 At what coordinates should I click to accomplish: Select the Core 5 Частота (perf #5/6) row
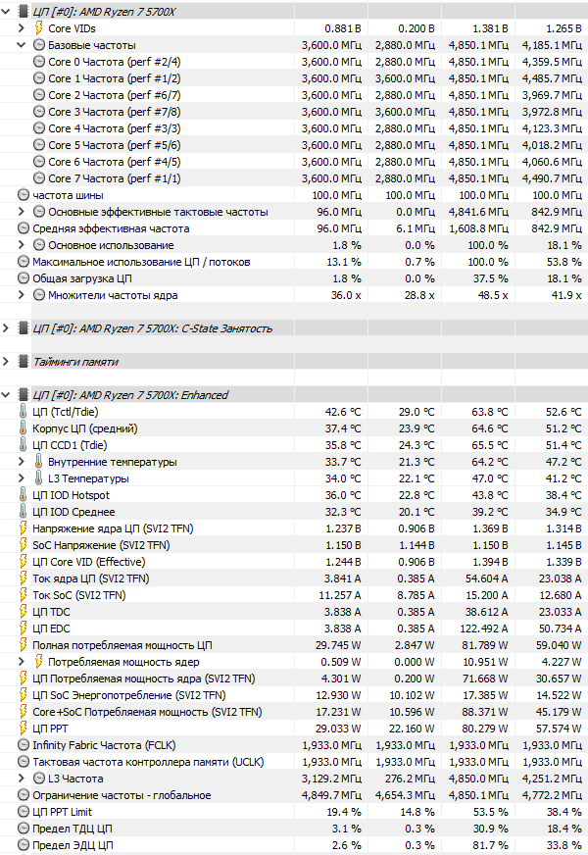(x=294, y=145)
